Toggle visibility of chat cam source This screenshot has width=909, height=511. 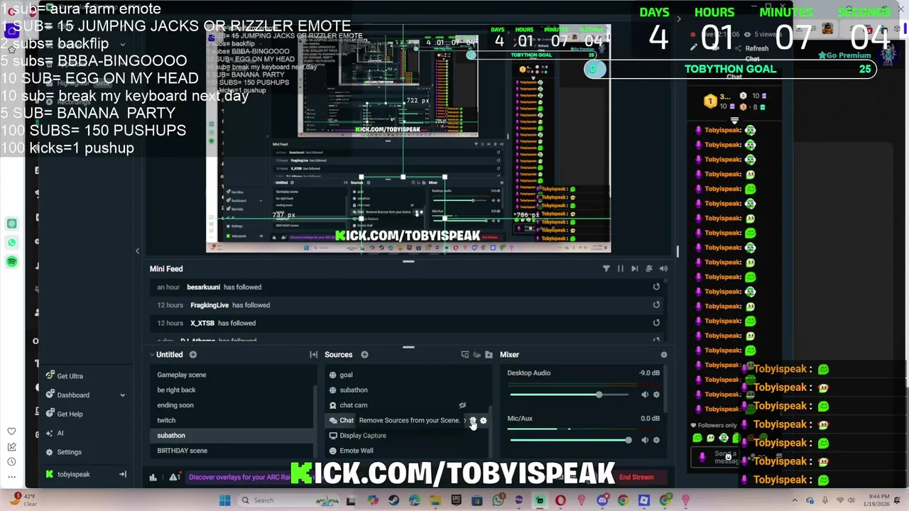[x=462, y=405]
